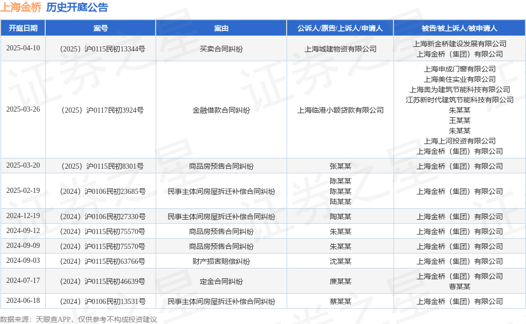Click defendant 上海新金桥建设发展有限公司

460,44
